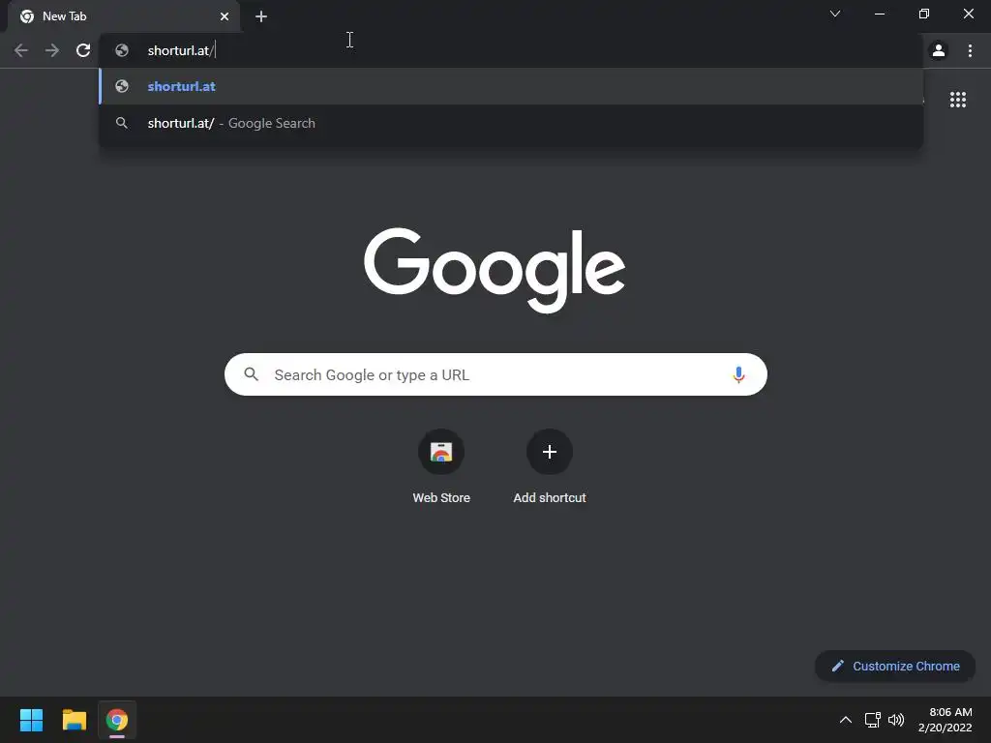This screenshot has height=743, width=991.
Task: Restore down the Chrome window
Action: click(x=923, y=14)
